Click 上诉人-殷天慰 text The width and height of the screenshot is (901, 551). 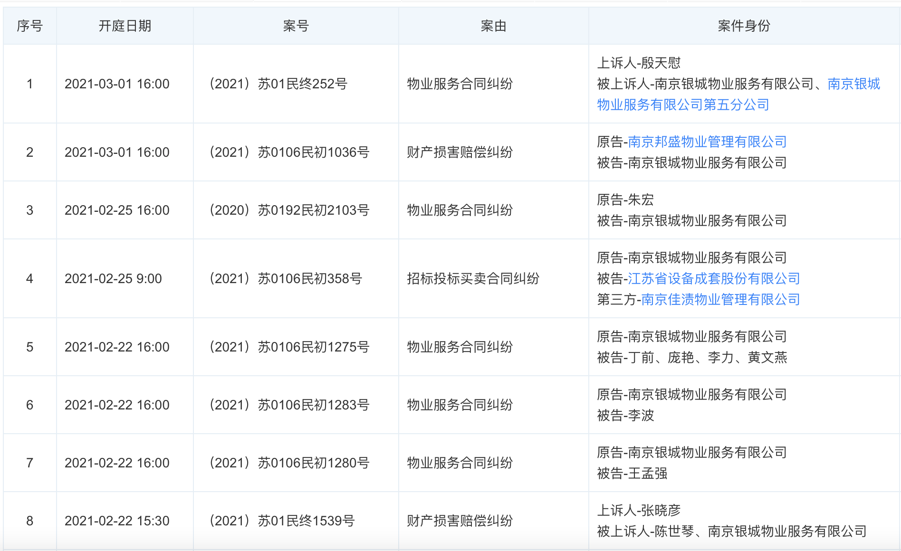(x=639, y=63)
